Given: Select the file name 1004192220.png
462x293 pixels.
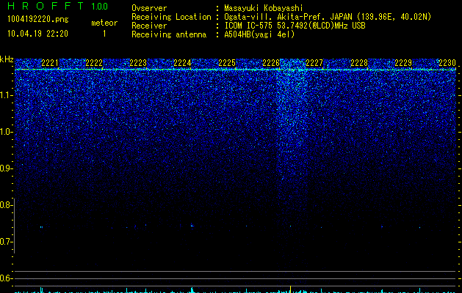Looking at the screenshot, I should click(x=38, y=19).
